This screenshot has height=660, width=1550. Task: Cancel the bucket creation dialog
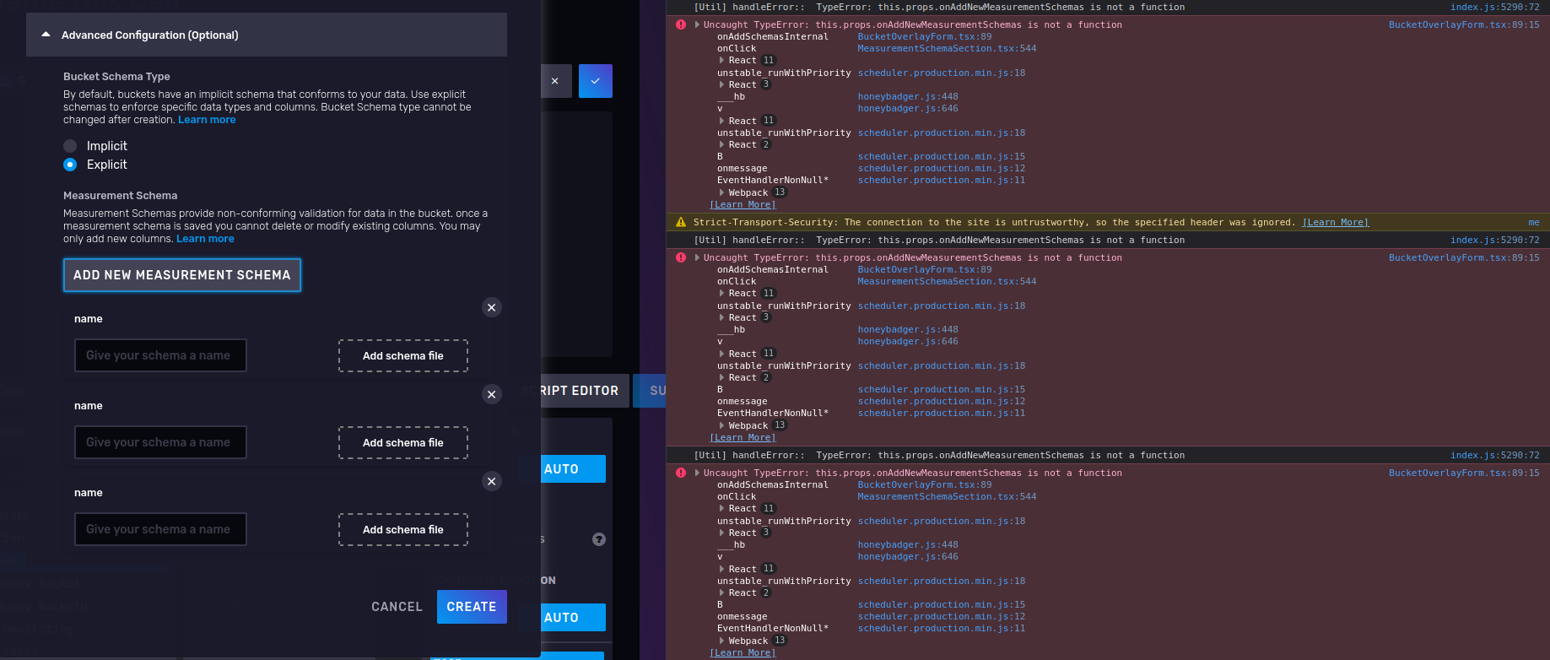397,607
